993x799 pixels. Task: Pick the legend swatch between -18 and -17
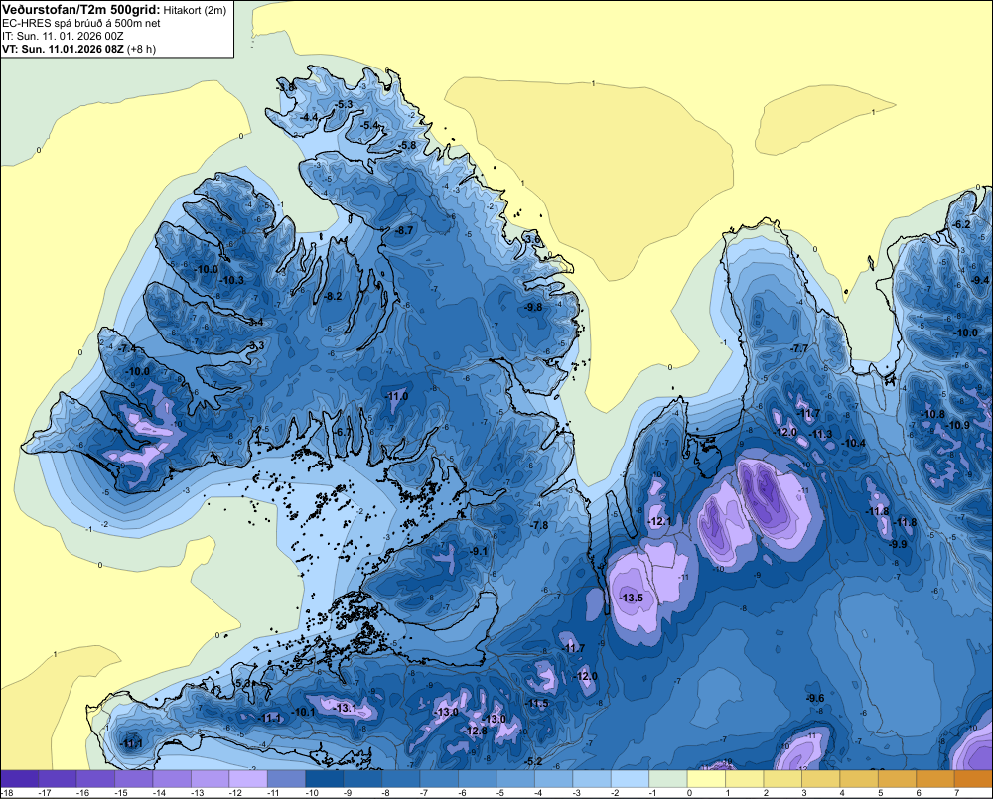click(x=20, y=779)
